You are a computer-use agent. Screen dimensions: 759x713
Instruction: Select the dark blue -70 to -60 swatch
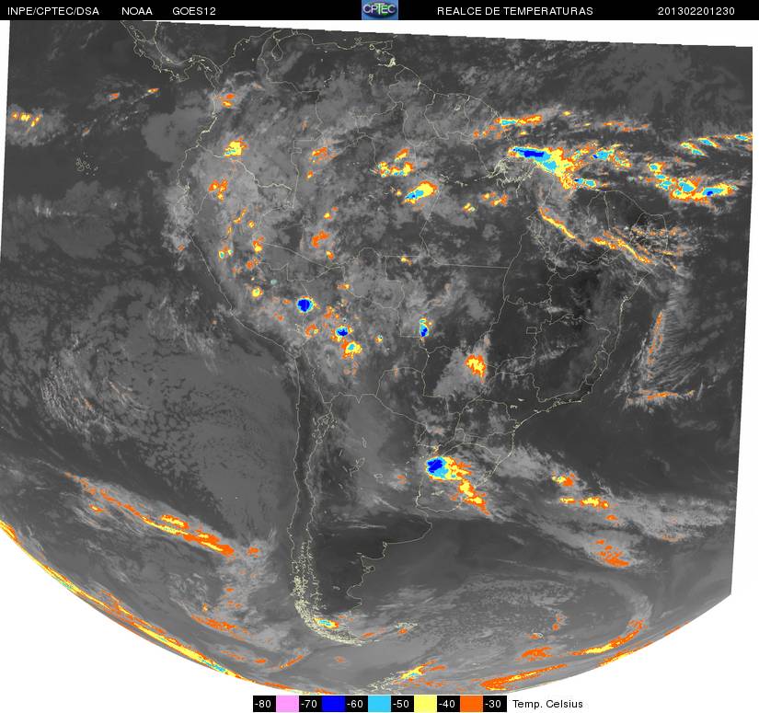tap(333, 703)
